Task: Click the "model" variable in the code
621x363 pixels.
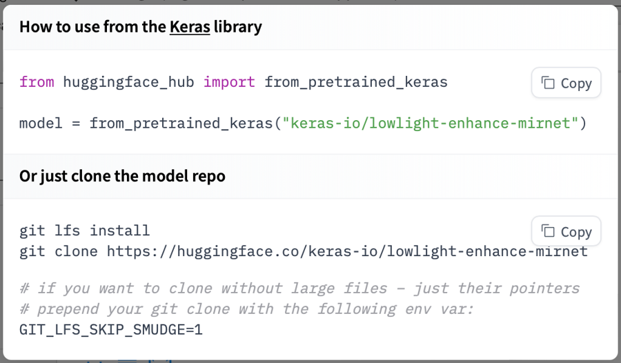Action: point(41,124)
